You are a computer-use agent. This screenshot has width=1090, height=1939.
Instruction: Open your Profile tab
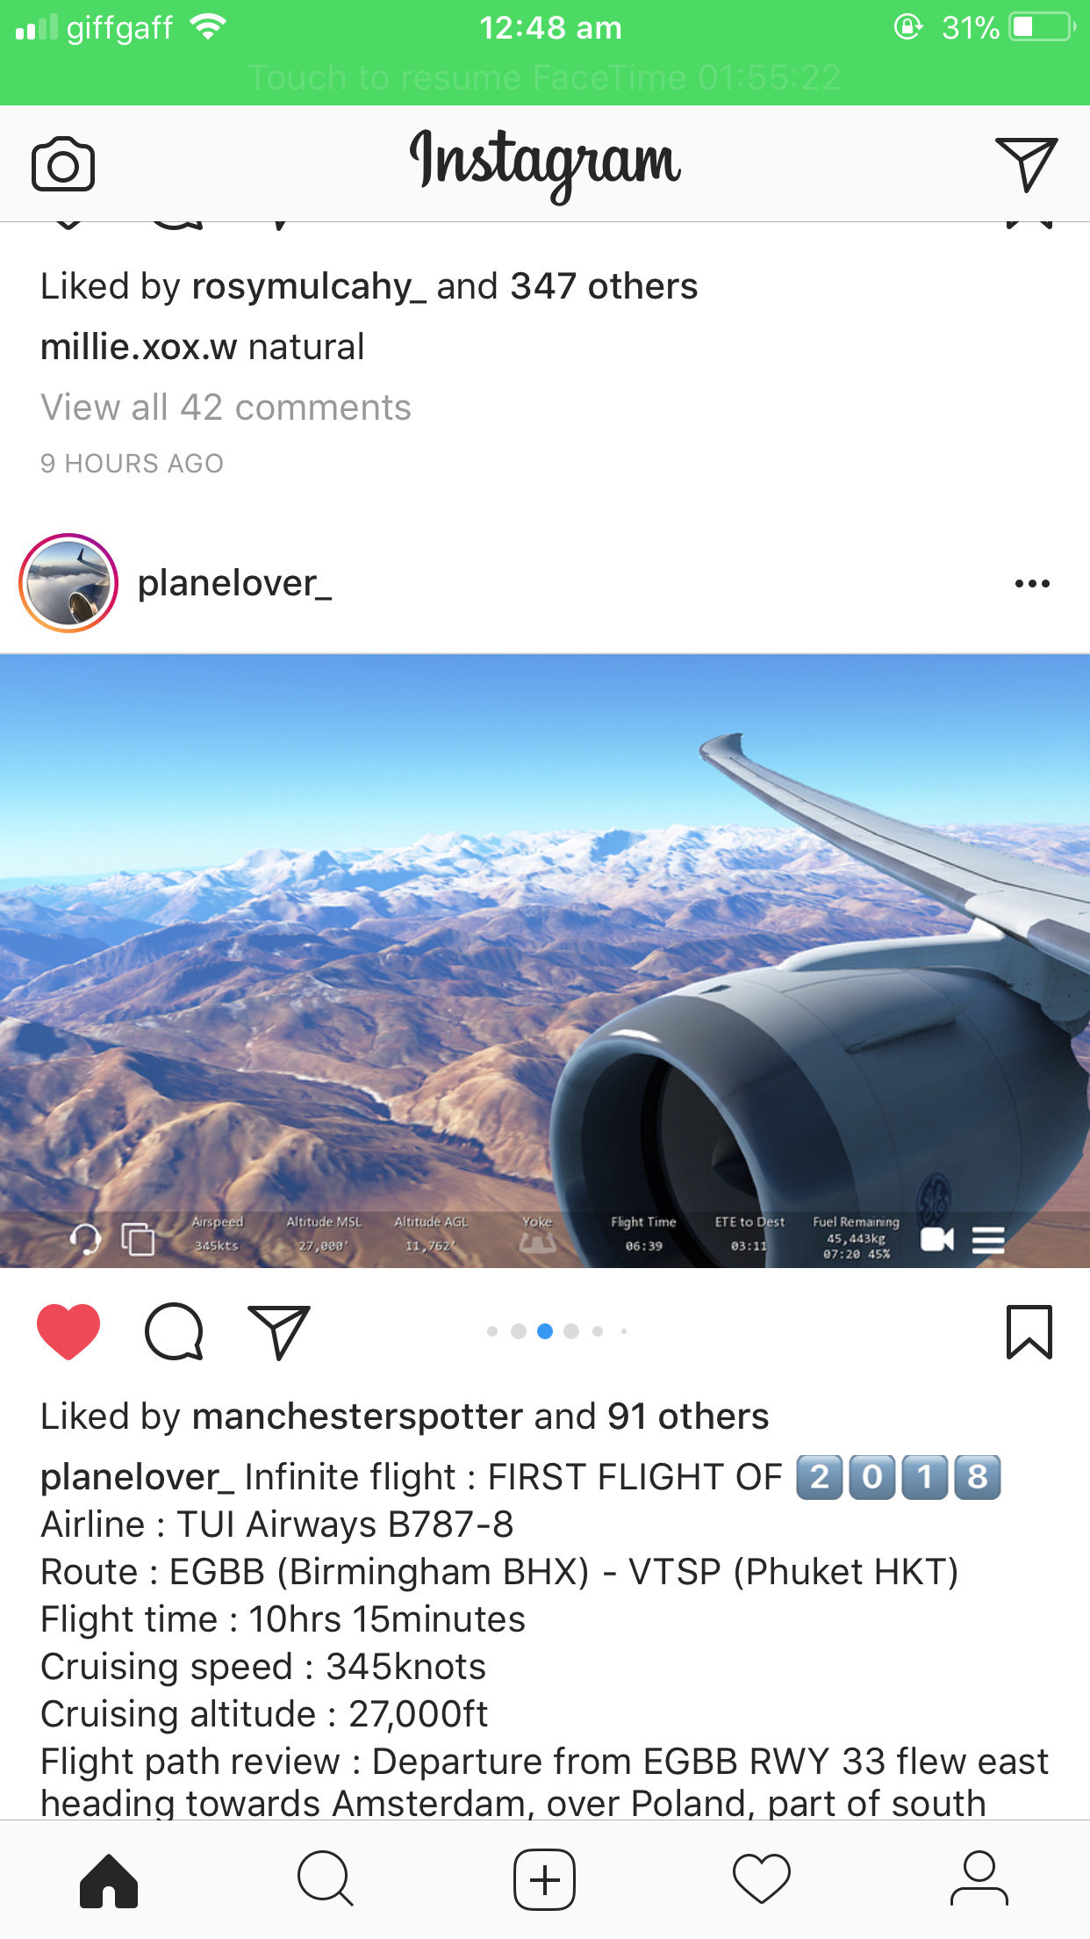(979, 1879)
